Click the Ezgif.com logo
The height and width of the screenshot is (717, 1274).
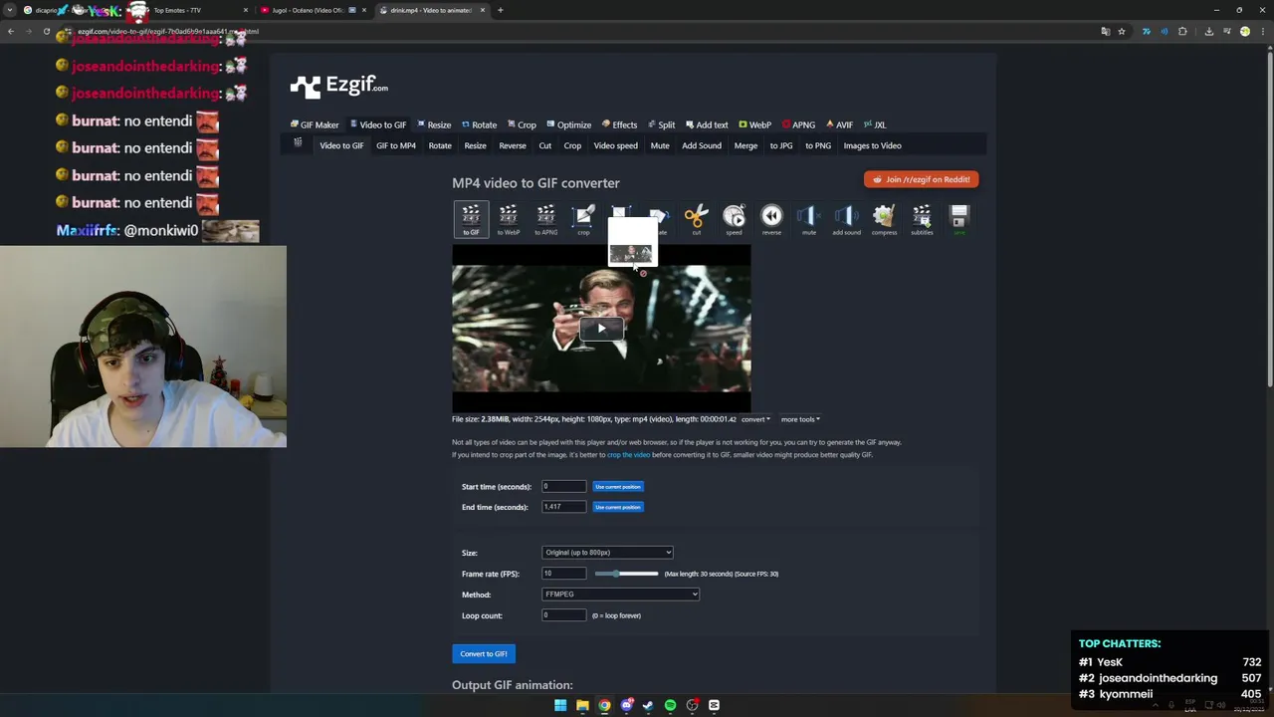pos(339,87)
